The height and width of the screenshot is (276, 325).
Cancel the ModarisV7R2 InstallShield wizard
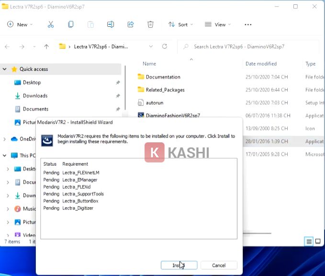pyautogui.click(x=218, y=265)
